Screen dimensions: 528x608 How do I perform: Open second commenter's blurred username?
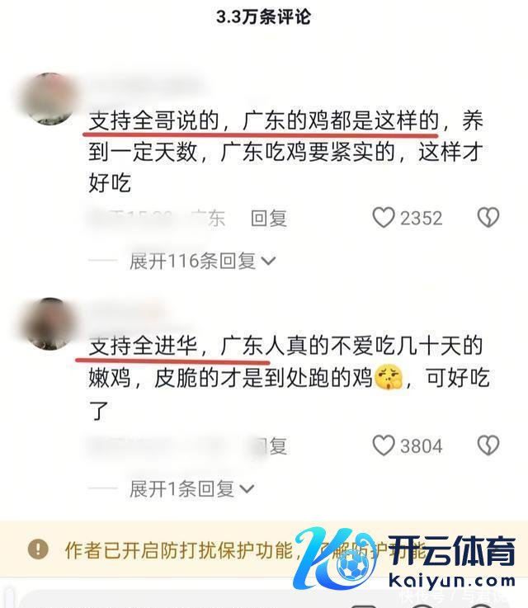coord(125,311)
